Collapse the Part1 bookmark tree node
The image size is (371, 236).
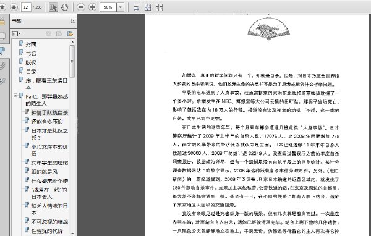tap(15, 96)
